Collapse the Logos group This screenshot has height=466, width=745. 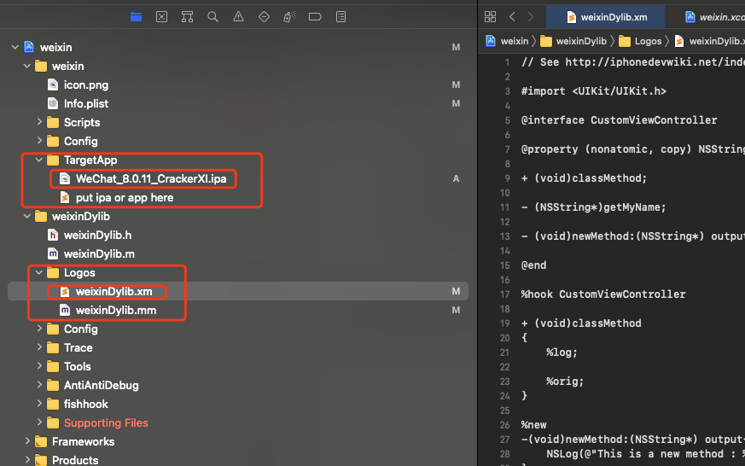click(x=39, y=272)
